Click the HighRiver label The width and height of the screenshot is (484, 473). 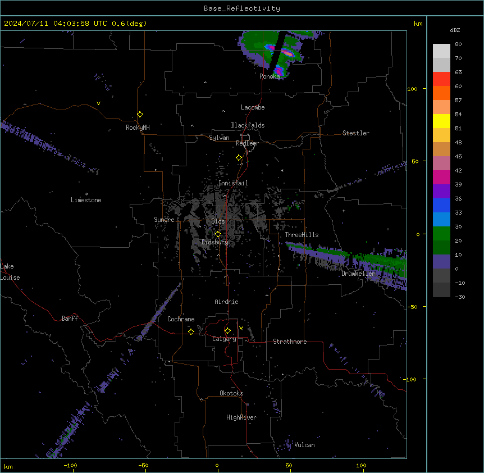click(x=241, y=417)
